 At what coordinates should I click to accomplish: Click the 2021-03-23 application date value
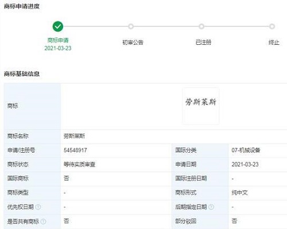[245, 164]
